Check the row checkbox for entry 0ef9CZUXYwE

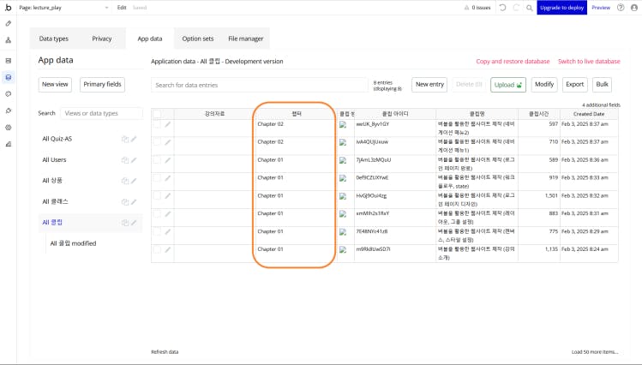point(157,177)
